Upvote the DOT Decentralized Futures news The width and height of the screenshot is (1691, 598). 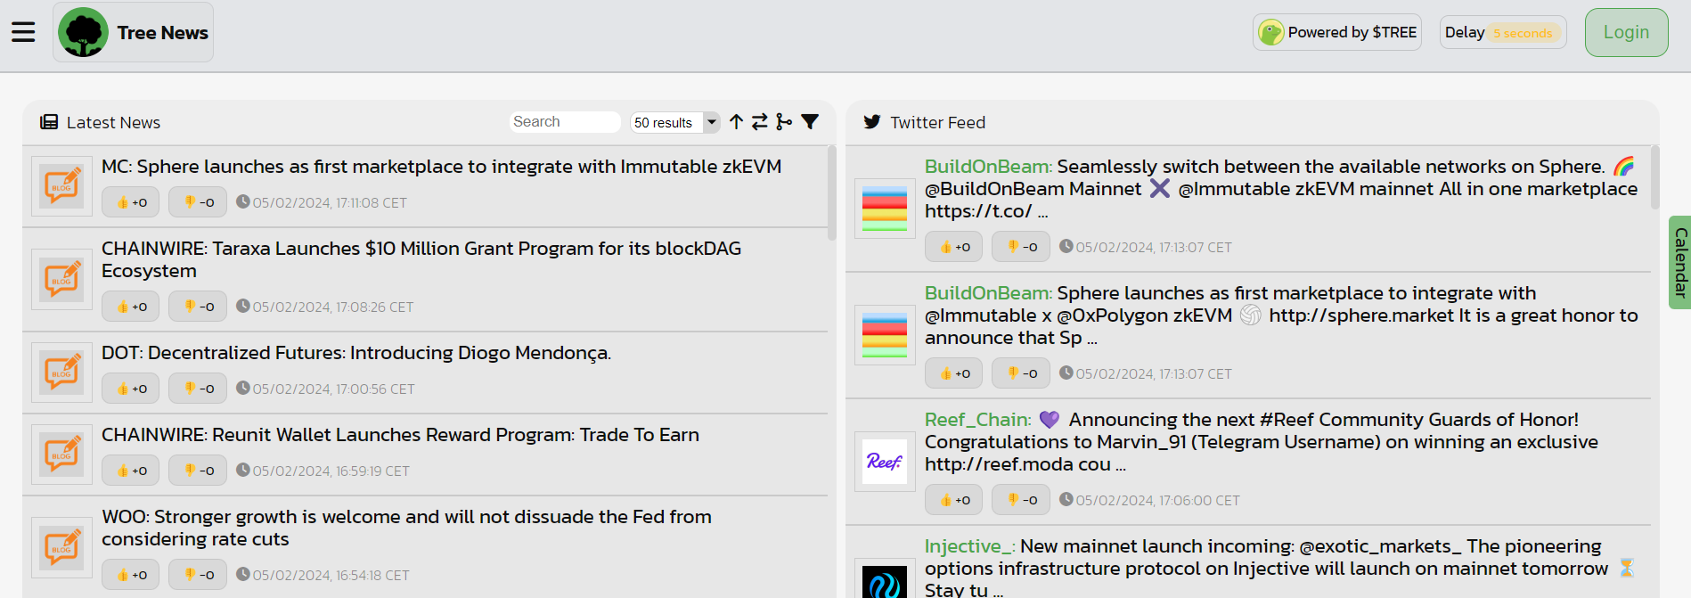point(131,389)
